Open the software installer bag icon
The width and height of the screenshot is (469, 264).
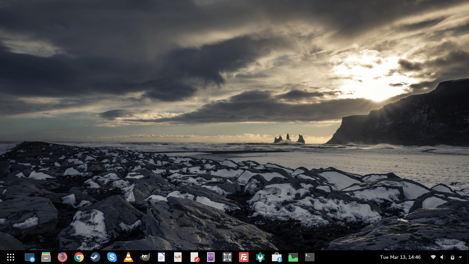[x=277, y=257]
